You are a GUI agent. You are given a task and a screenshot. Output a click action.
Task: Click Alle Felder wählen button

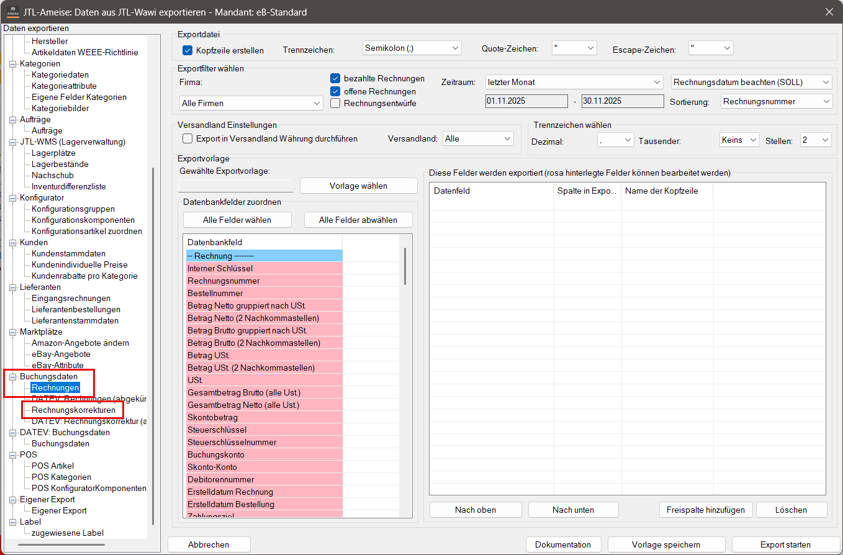tap(237, 220)
